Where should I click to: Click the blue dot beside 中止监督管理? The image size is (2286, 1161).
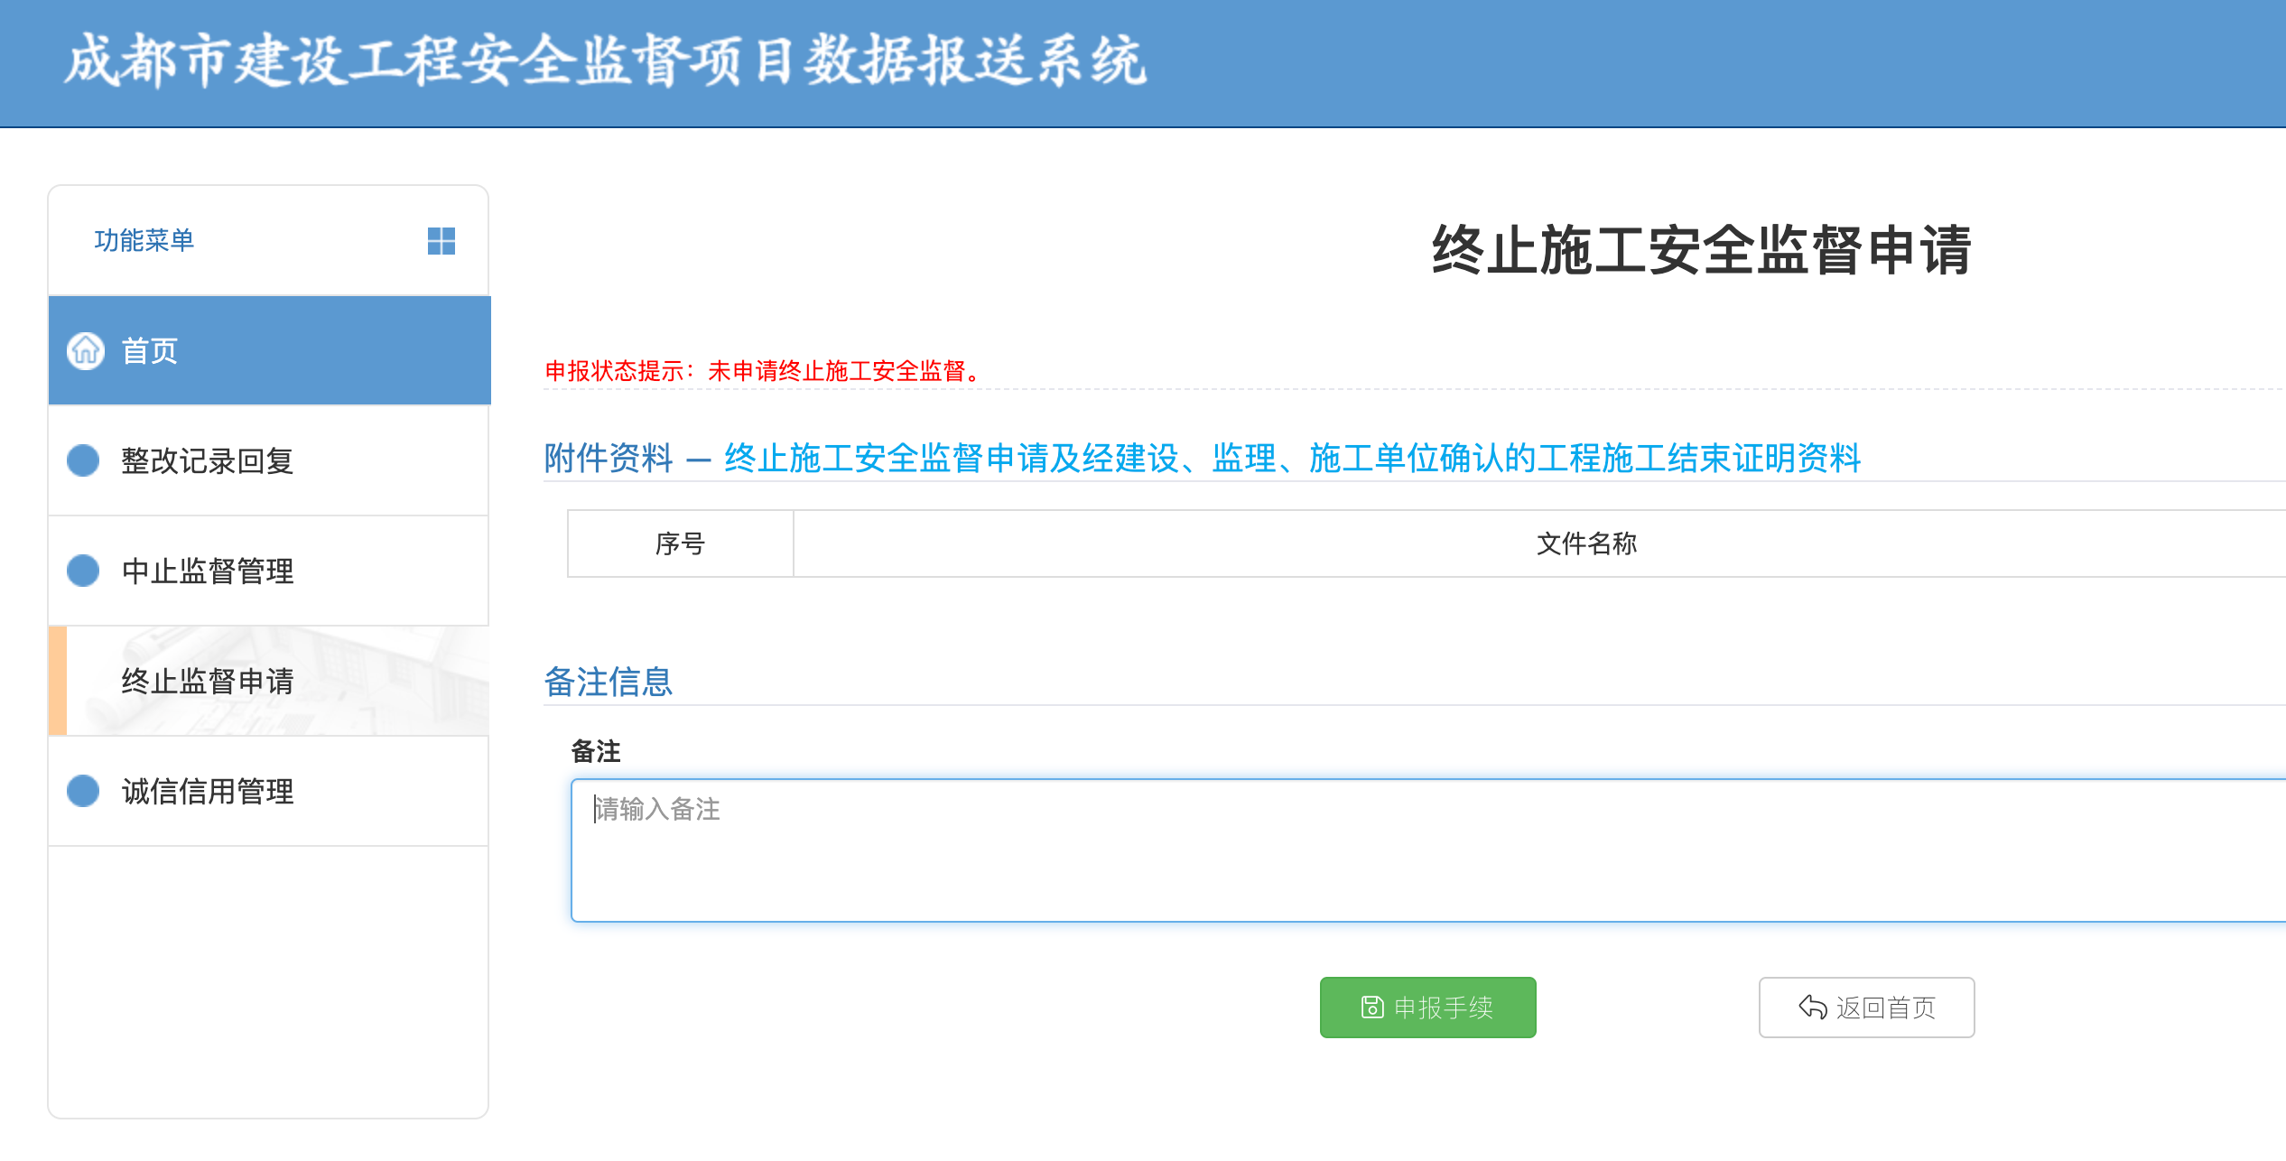[x=83, y=571]
